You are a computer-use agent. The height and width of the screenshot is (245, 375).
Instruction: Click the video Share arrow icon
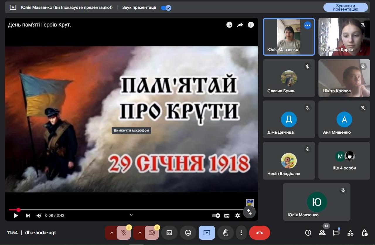pos(240,25)
